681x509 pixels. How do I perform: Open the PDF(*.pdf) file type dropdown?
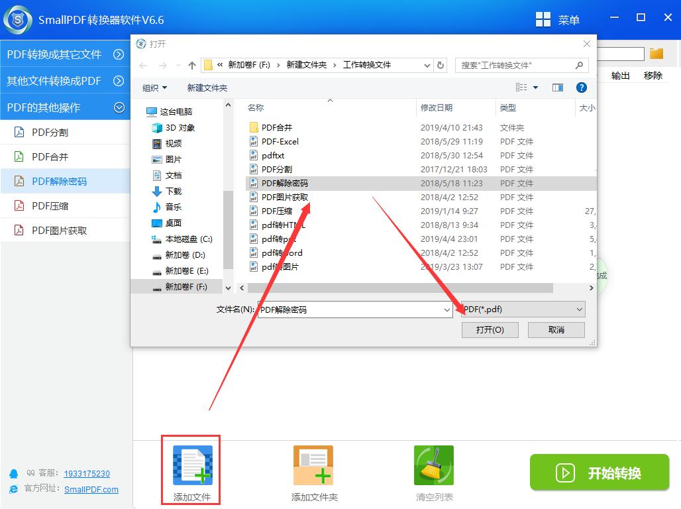(578, 309)
